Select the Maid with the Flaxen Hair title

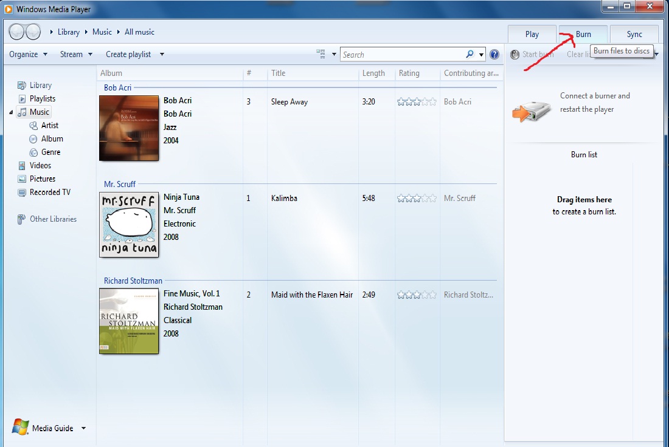312,295
